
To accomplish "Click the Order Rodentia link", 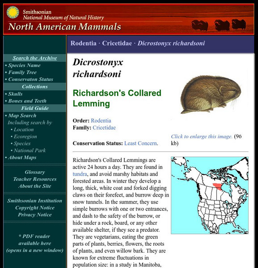I will point(101,121).
